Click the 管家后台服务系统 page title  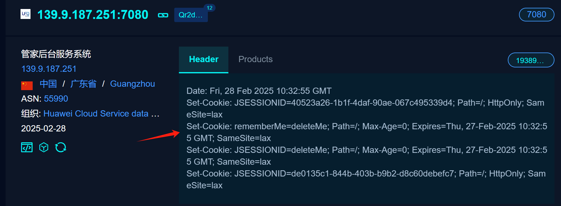56,54
